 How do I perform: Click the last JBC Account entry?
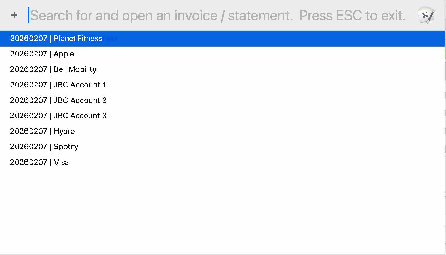58,116
